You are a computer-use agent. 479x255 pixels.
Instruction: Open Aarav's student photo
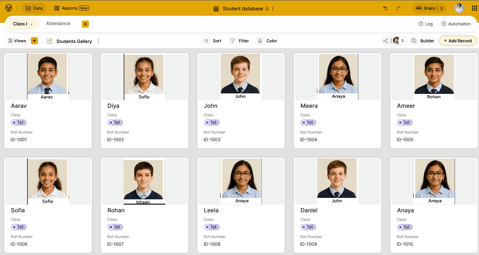[48, 77]
